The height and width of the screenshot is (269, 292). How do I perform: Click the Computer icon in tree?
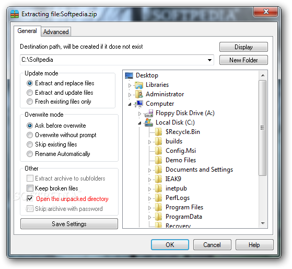coord(139,104)
